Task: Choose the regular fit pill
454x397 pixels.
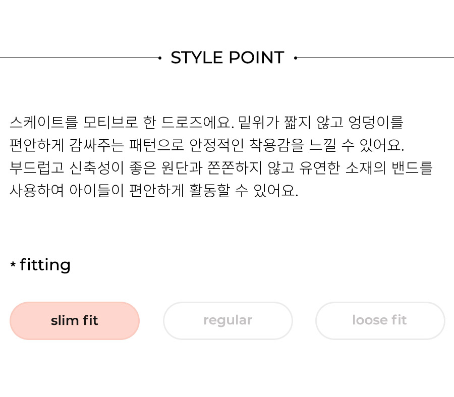Action: click(228, 321)
